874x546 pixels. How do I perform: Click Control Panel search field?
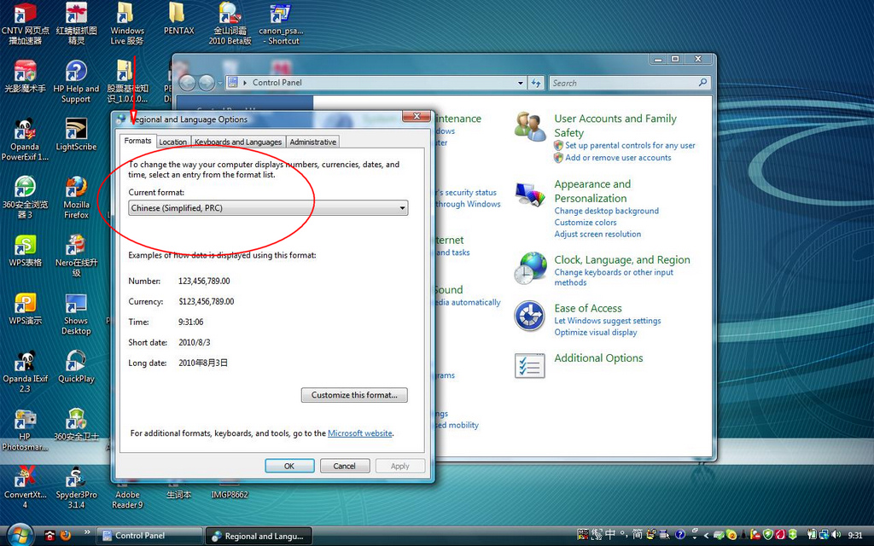point(630,83)
